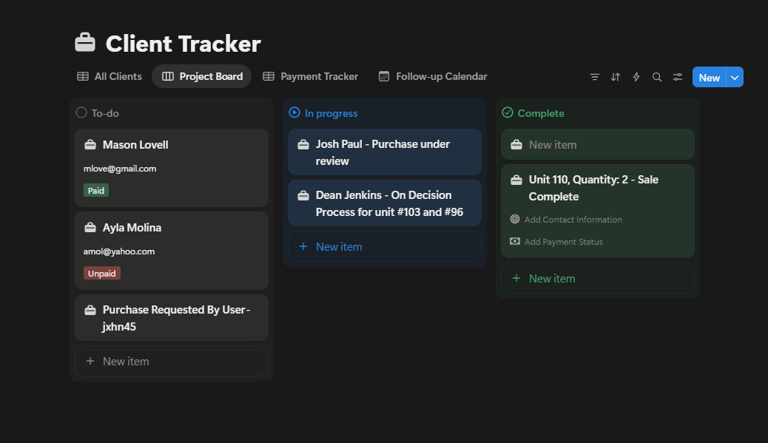Click the sort arrows icon
Image resolution: width=768 pixels, height=443 pixels.
point(616,77)
